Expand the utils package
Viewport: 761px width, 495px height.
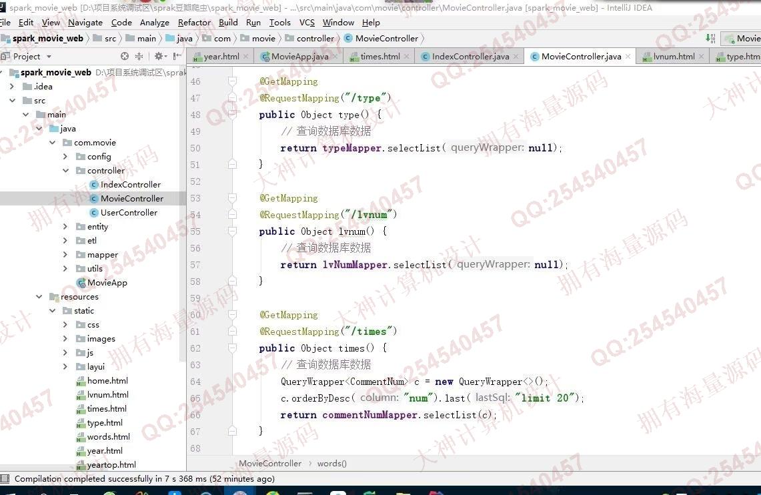click(65, 269)
